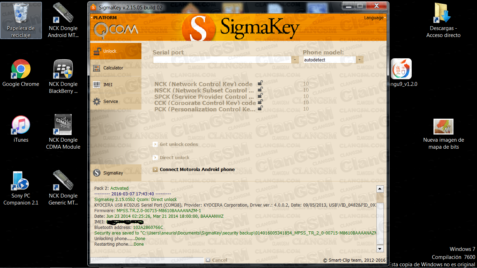This screenshot has width=477, height=268.
Task: Click the 'Unlocking phone......Done' log line
Action: (x=120, y=239)
